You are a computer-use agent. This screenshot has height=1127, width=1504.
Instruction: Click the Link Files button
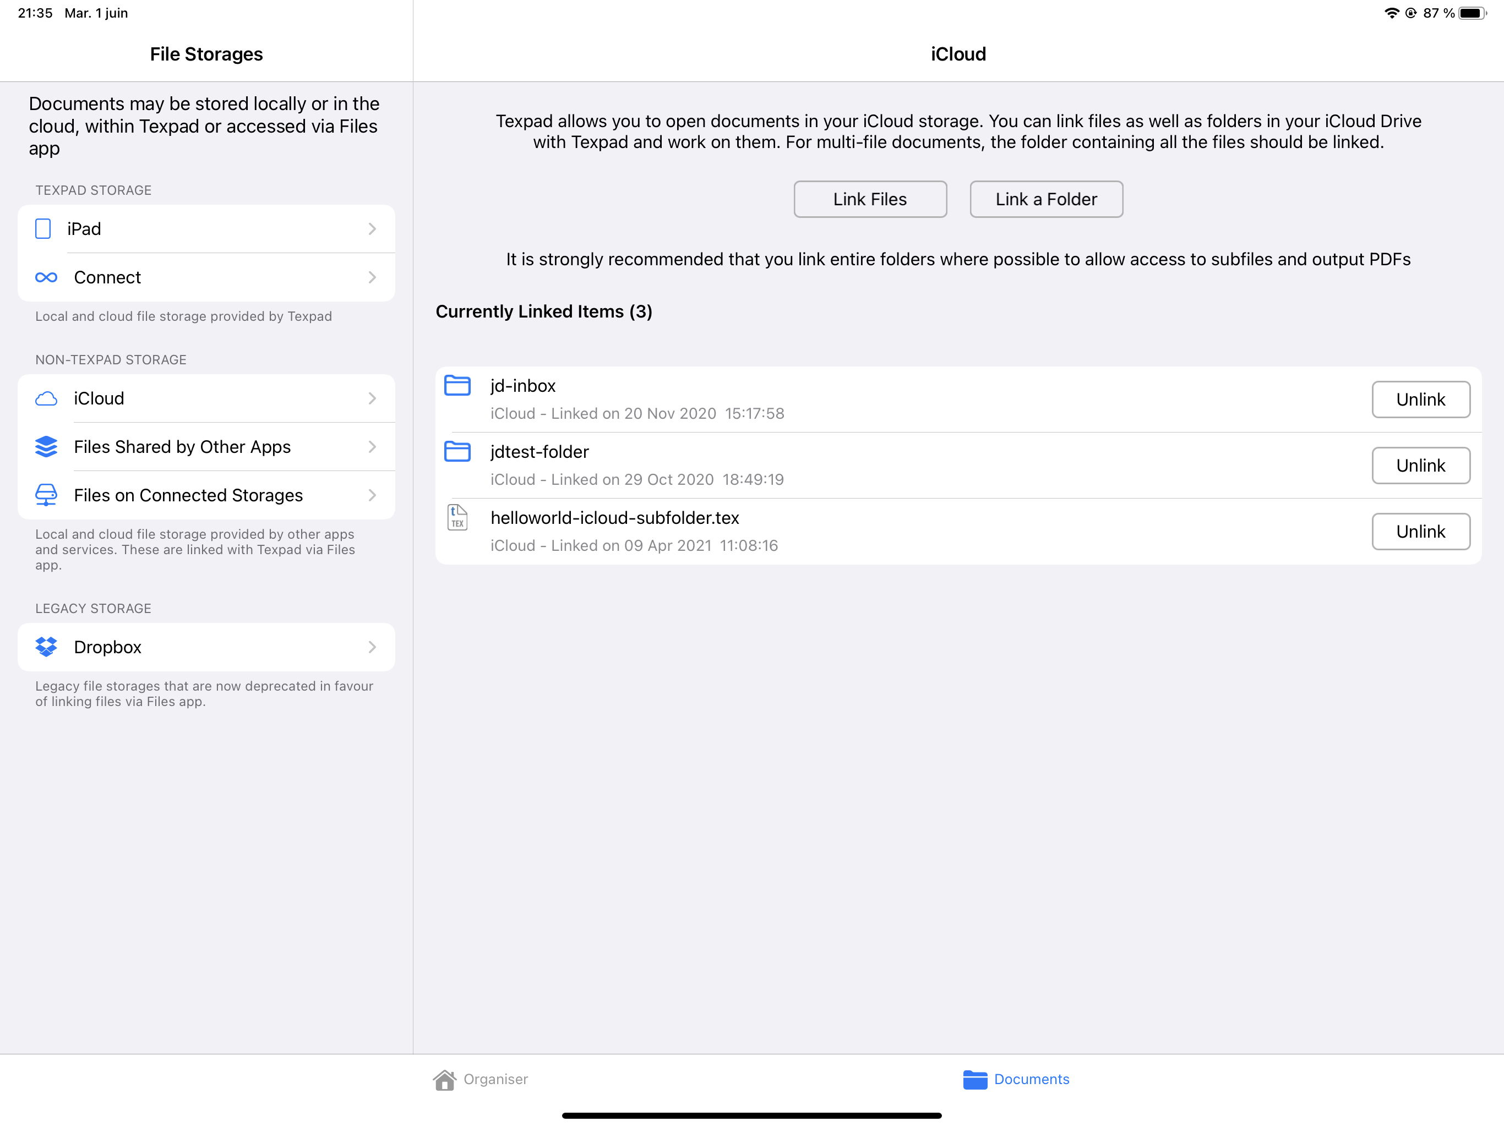(x=870, y=199)
